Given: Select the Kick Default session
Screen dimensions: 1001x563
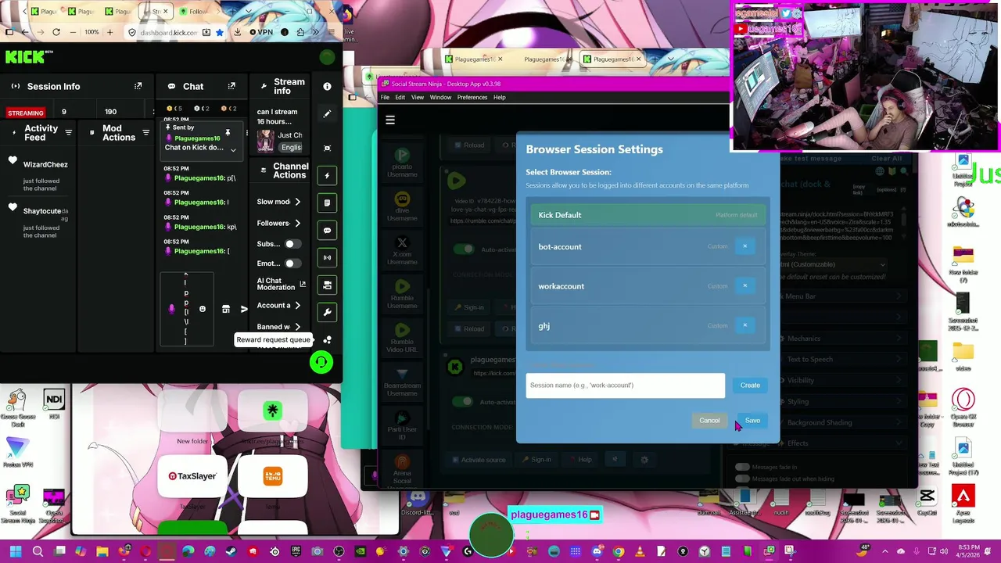Looking at the screenshot, I should 648,215.
